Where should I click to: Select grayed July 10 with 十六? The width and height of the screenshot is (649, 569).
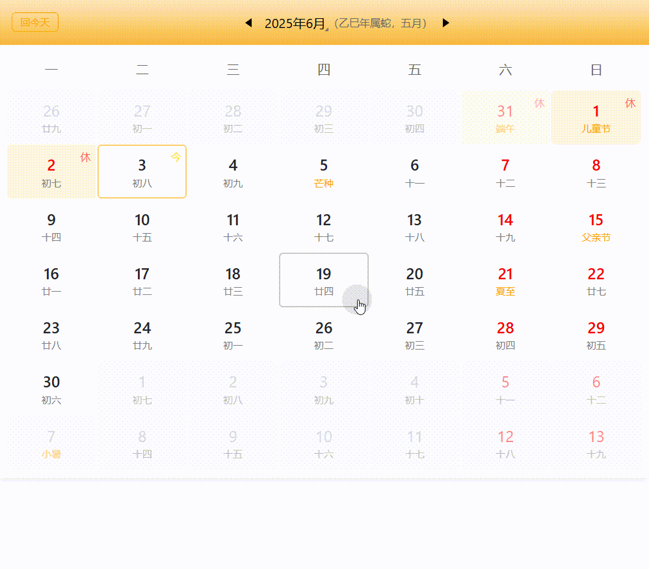point(324,443)
